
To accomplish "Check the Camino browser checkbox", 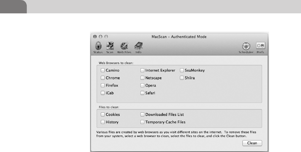I will 103,70.
